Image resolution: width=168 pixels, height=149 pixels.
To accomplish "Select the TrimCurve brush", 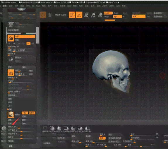I will tap(73, 129).
